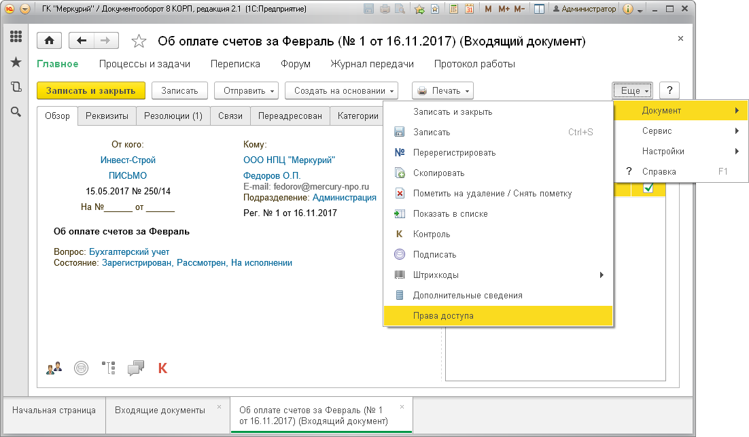Open the process tree icon at bottom
This screenshot has width=749, height=437.
tap(109, 368)
